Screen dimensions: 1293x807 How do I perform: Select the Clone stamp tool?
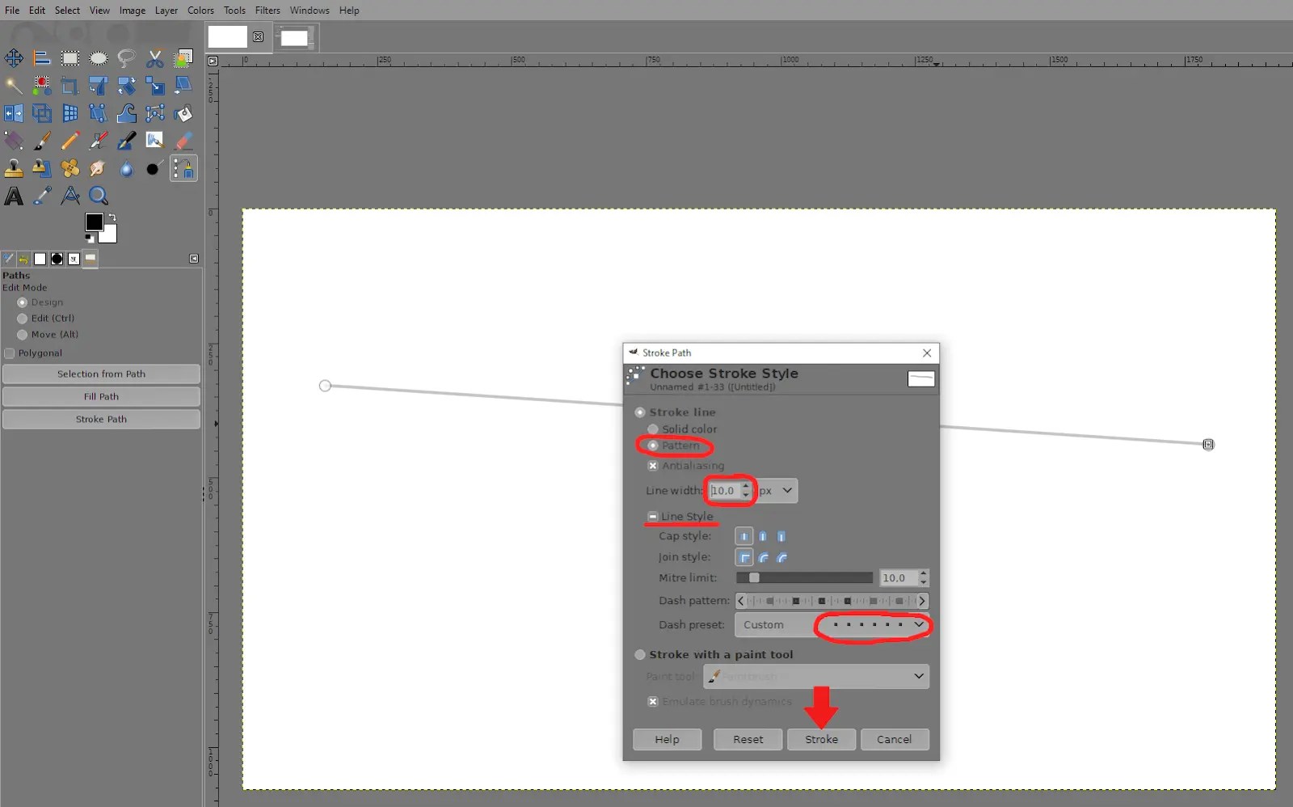[x=14, y=168]
